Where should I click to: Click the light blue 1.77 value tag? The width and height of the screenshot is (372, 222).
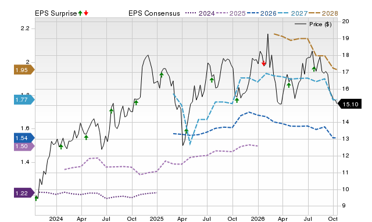tap(24, 99)
